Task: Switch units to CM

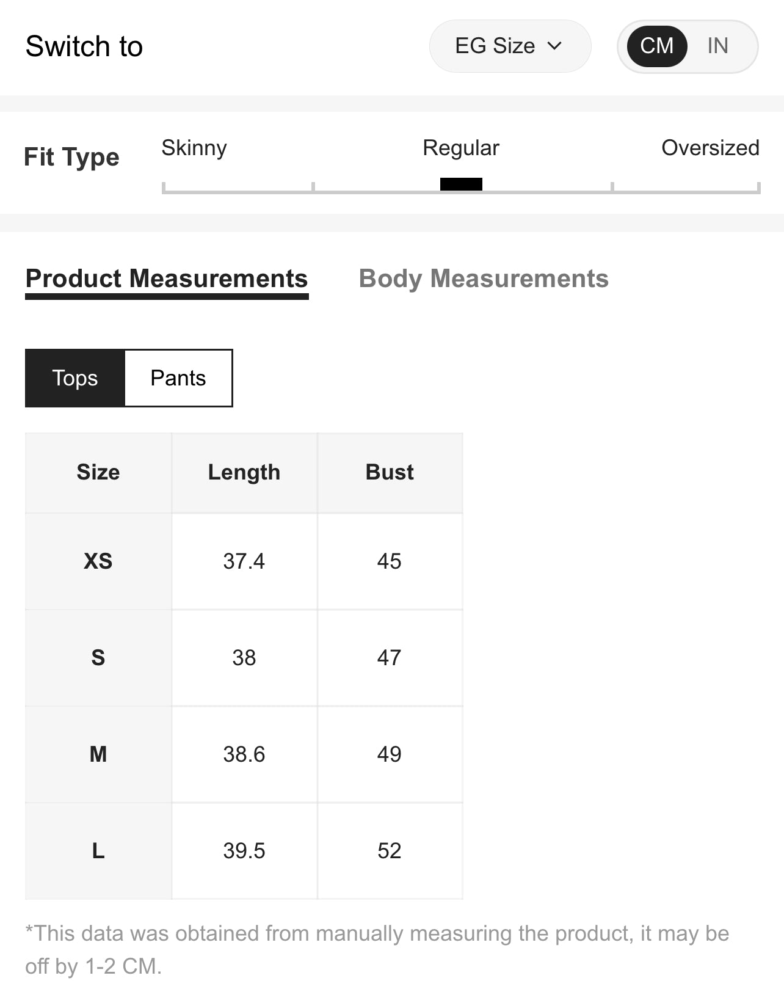Action: [656, 46]
